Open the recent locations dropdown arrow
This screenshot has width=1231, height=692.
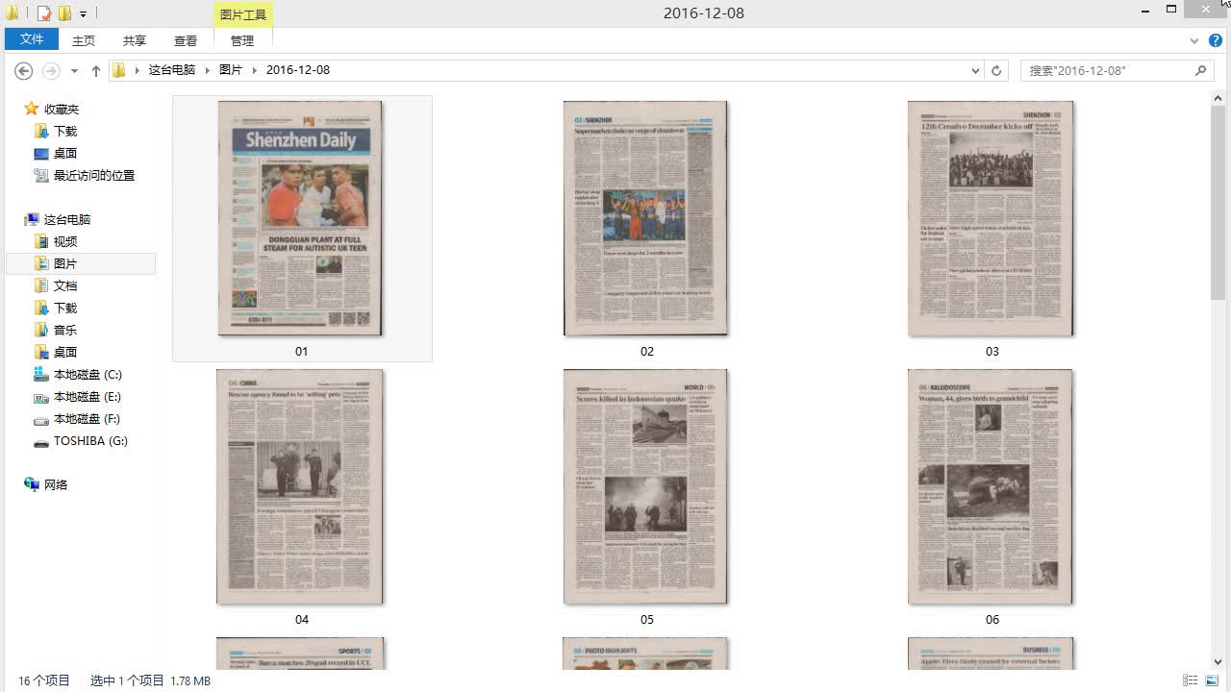pyautogui.click(x=74, y=70)
